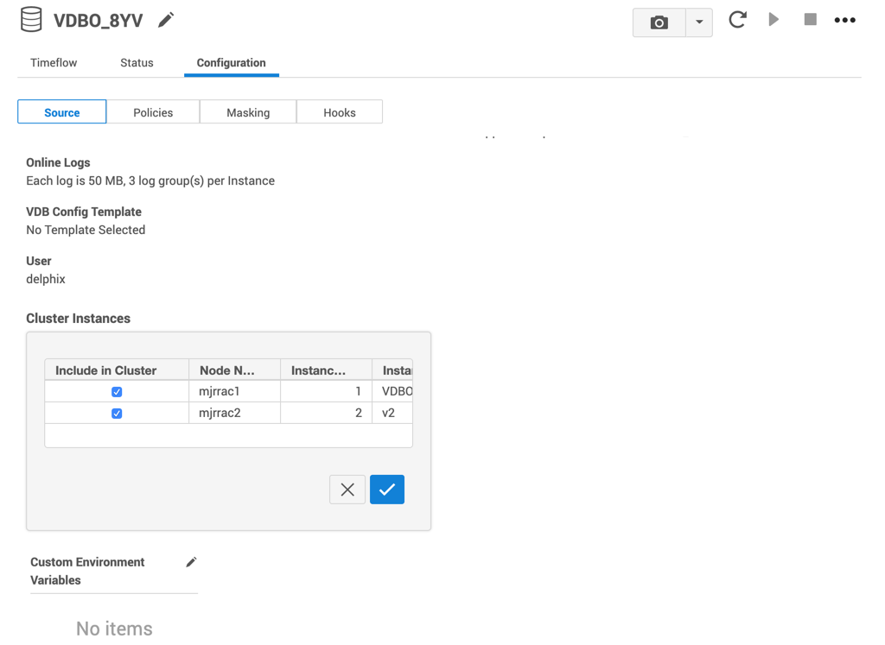The height and width of the screenshot is (645, 885).
Task: Select the Policies sub-tab
Action: 153,112
